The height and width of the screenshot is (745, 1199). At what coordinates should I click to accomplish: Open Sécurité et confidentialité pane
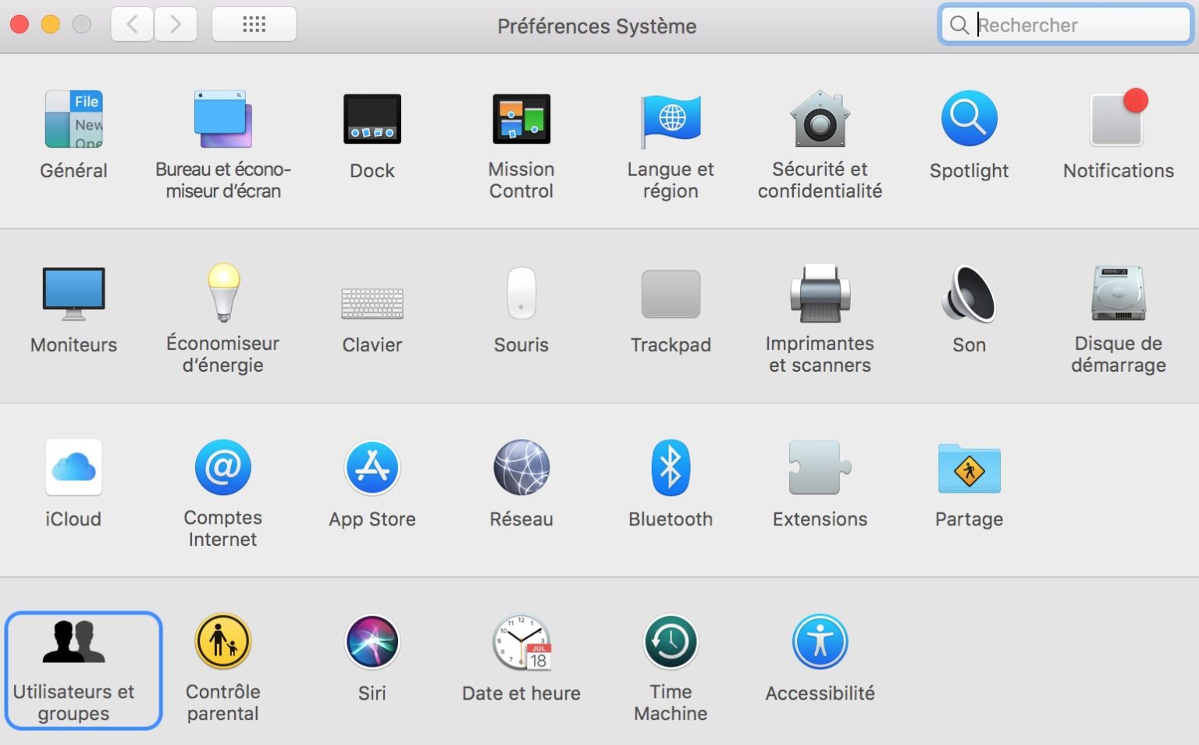tap(820, 144)
